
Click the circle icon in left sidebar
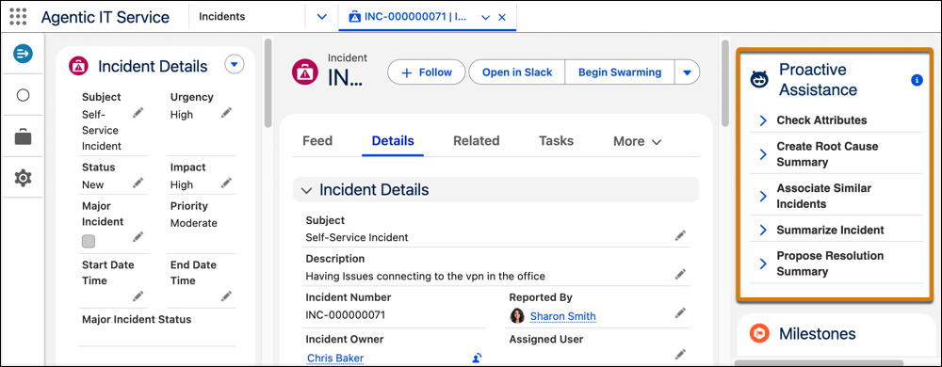coord(23,95)
